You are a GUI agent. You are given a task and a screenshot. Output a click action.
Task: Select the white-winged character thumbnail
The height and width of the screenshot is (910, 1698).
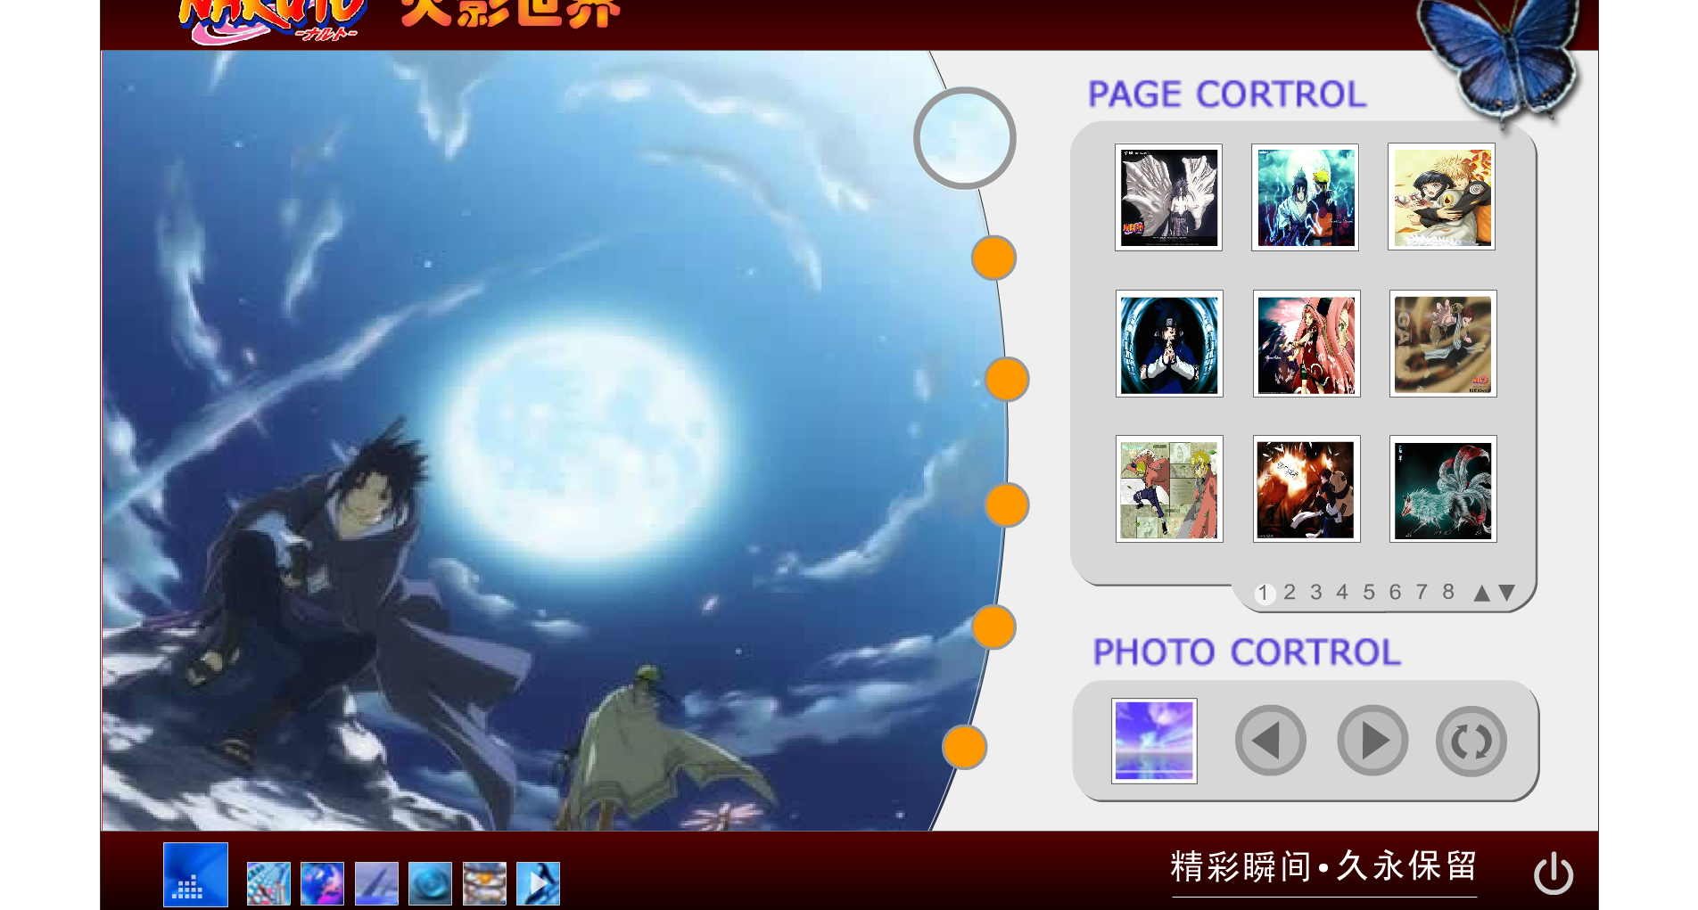(1168, 197)
